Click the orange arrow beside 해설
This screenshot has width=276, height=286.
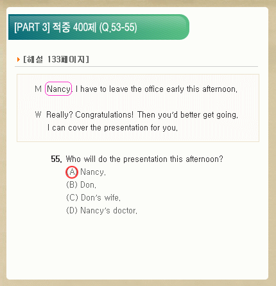click(19, 59)
